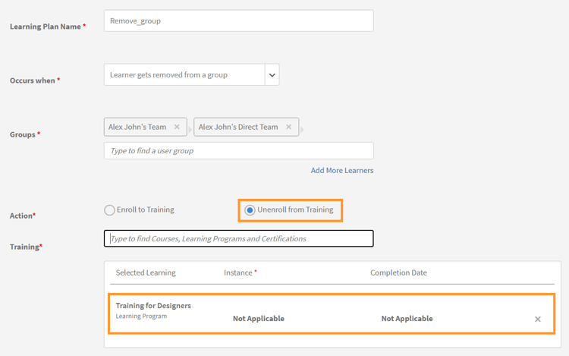This screenshot has width=569, height=356.
Task: Click the Training search box for courses
Action: pos(238,238)
